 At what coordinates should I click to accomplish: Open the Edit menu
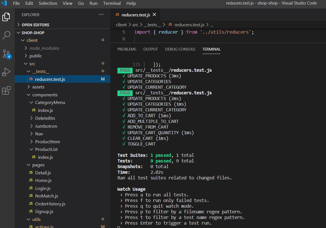(x=29, y=3)
